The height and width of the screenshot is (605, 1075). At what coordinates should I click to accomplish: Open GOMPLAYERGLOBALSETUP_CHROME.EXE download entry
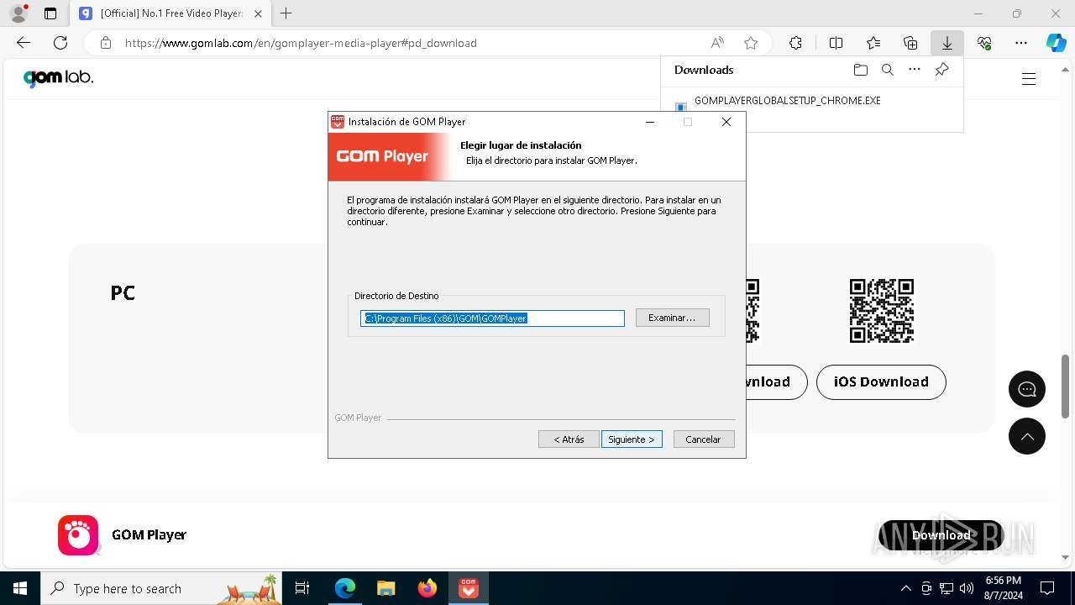click(787, 101)
